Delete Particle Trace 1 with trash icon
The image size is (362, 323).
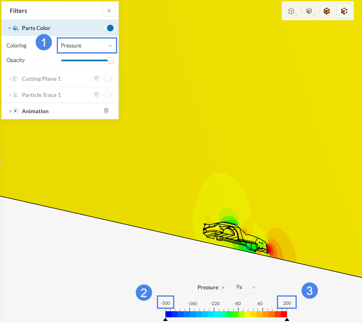click(x=96, y=95)
